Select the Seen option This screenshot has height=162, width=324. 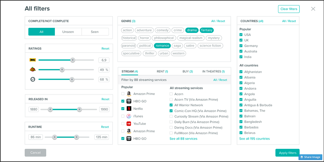point(95,32)
